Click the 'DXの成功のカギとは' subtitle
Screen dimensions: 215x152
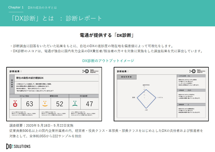(x=42, y=8)
